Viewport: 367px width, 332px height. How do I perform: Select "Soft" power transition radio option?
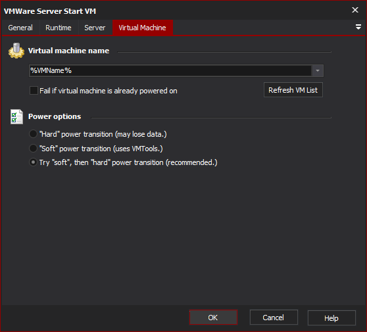[x=33, y=149]
